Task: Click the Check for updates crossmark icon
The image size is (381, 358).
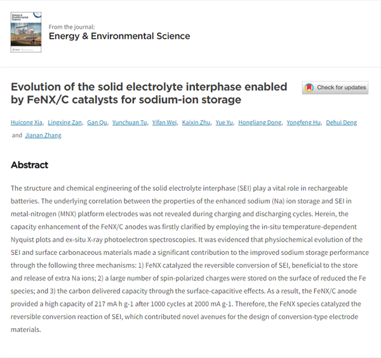Action: pyautogui.click(x=309, y=88)
